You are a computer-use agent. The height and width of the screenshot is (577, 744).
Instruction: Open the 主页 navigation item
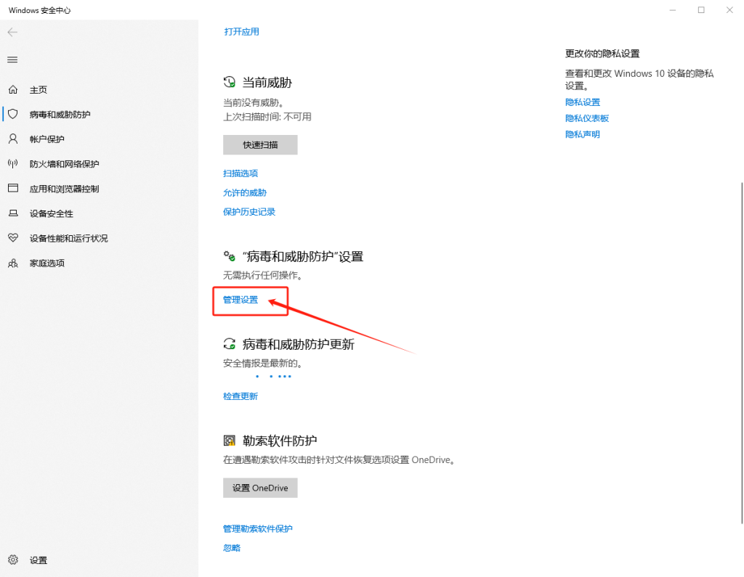(x=99, y=89)
